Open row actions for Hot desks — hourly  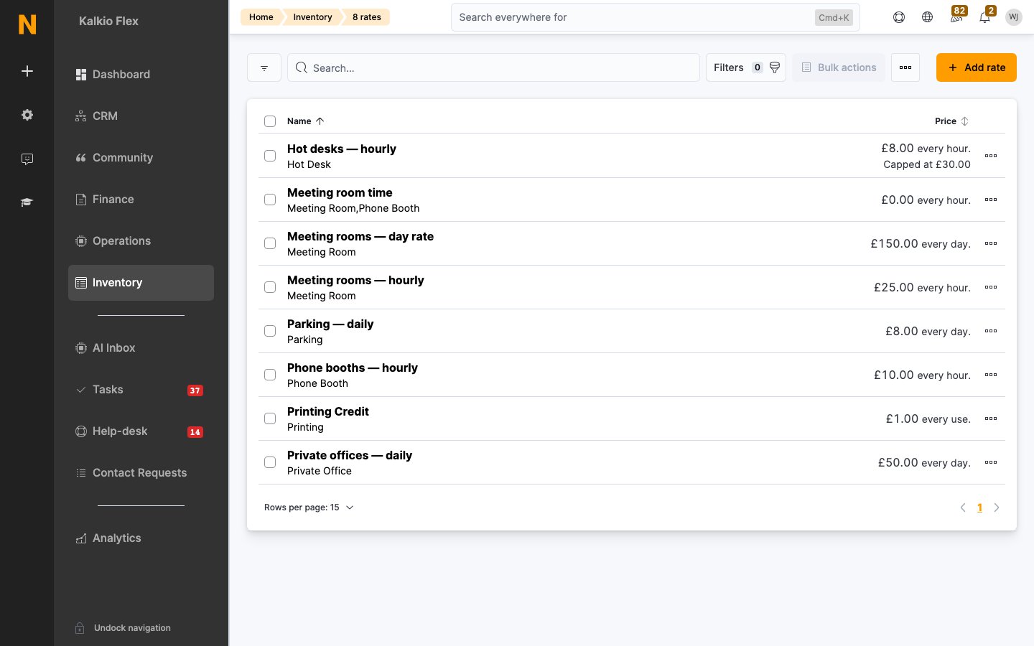point(991,156)
